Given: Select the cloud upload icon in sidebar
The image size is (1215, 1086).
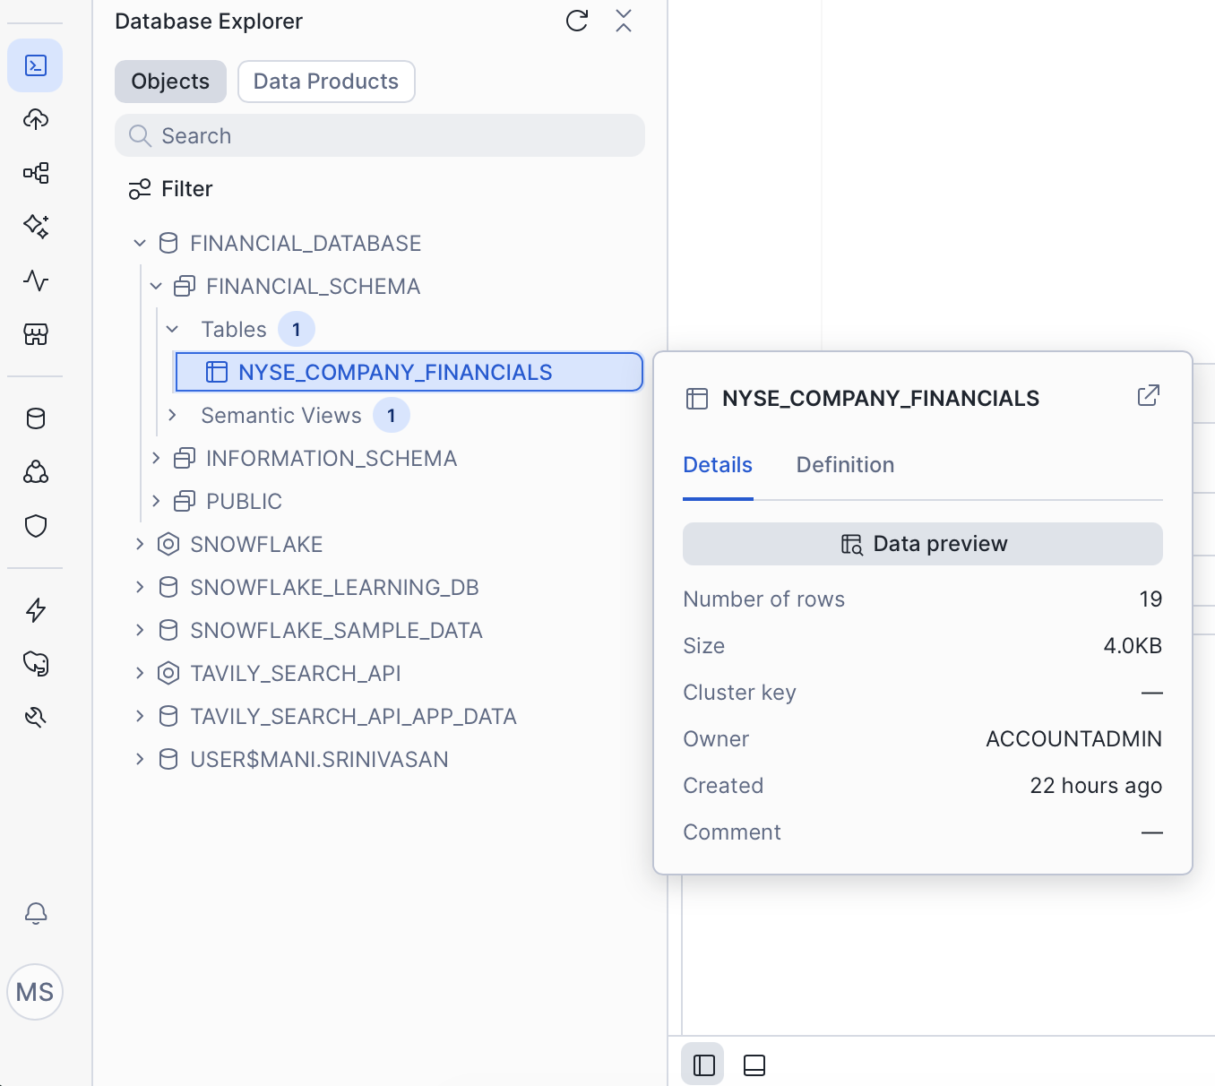Looking at the screenshot, I should [x=35, y=119].
